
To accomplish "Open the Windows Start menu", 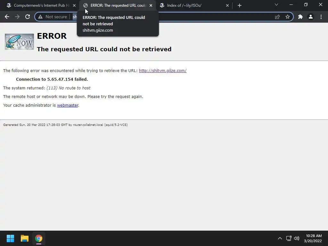I will point(10,238).
